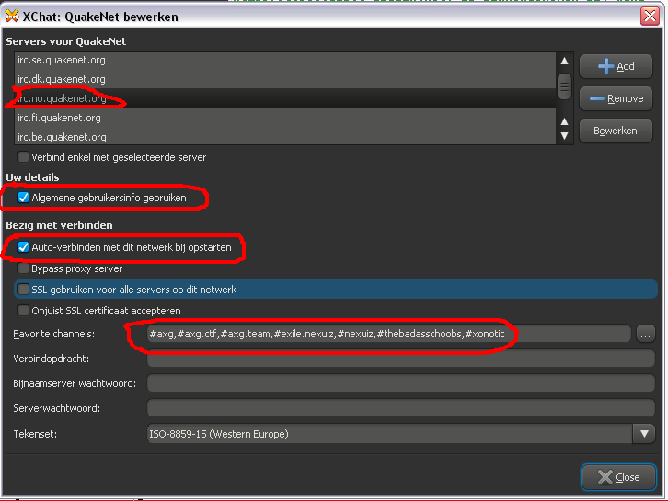The width and height of the screenshot is (668, 501).
Task: Select irc.se.quakenet.org in server list
Action: coord(284,60)
